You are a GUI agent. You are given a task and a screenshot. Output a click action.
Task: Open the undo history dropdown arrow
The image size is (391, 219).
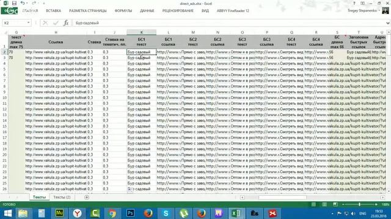(27, 3)
